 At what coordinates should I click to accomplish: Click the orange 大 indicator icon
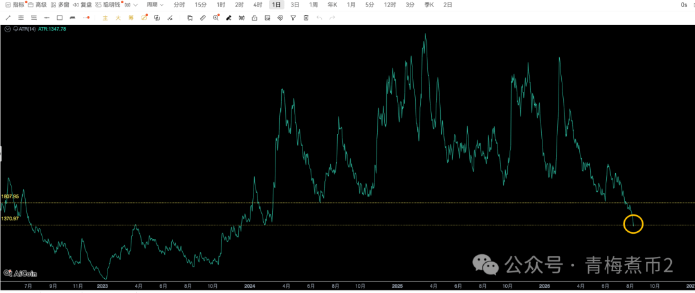click(118, 18)
